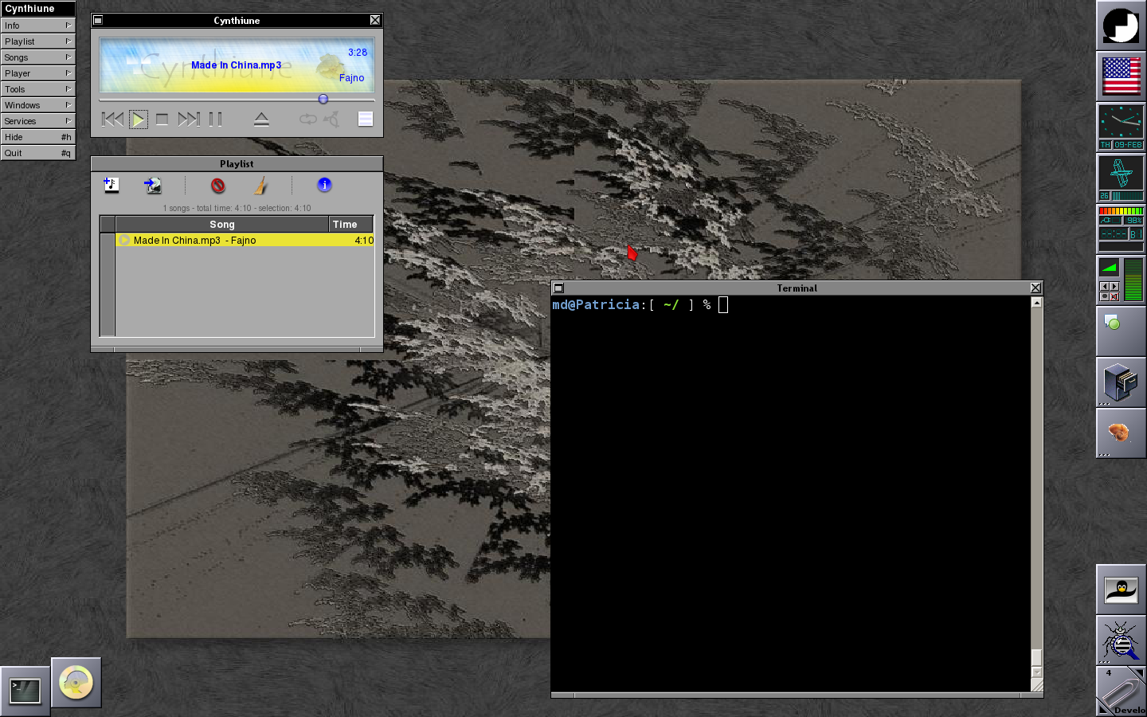Click the song position slider knob
The width and height of the screenshot is (1147, 717).
(x=323, y=100)
